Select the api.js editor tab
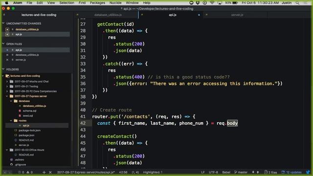This screenshot has width=313, height=176. click(x=173, y=15)
